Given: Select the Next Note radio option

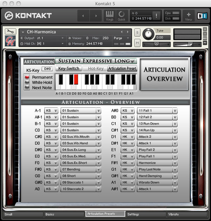Looking at the screenshot, I should tap(27, 88).
